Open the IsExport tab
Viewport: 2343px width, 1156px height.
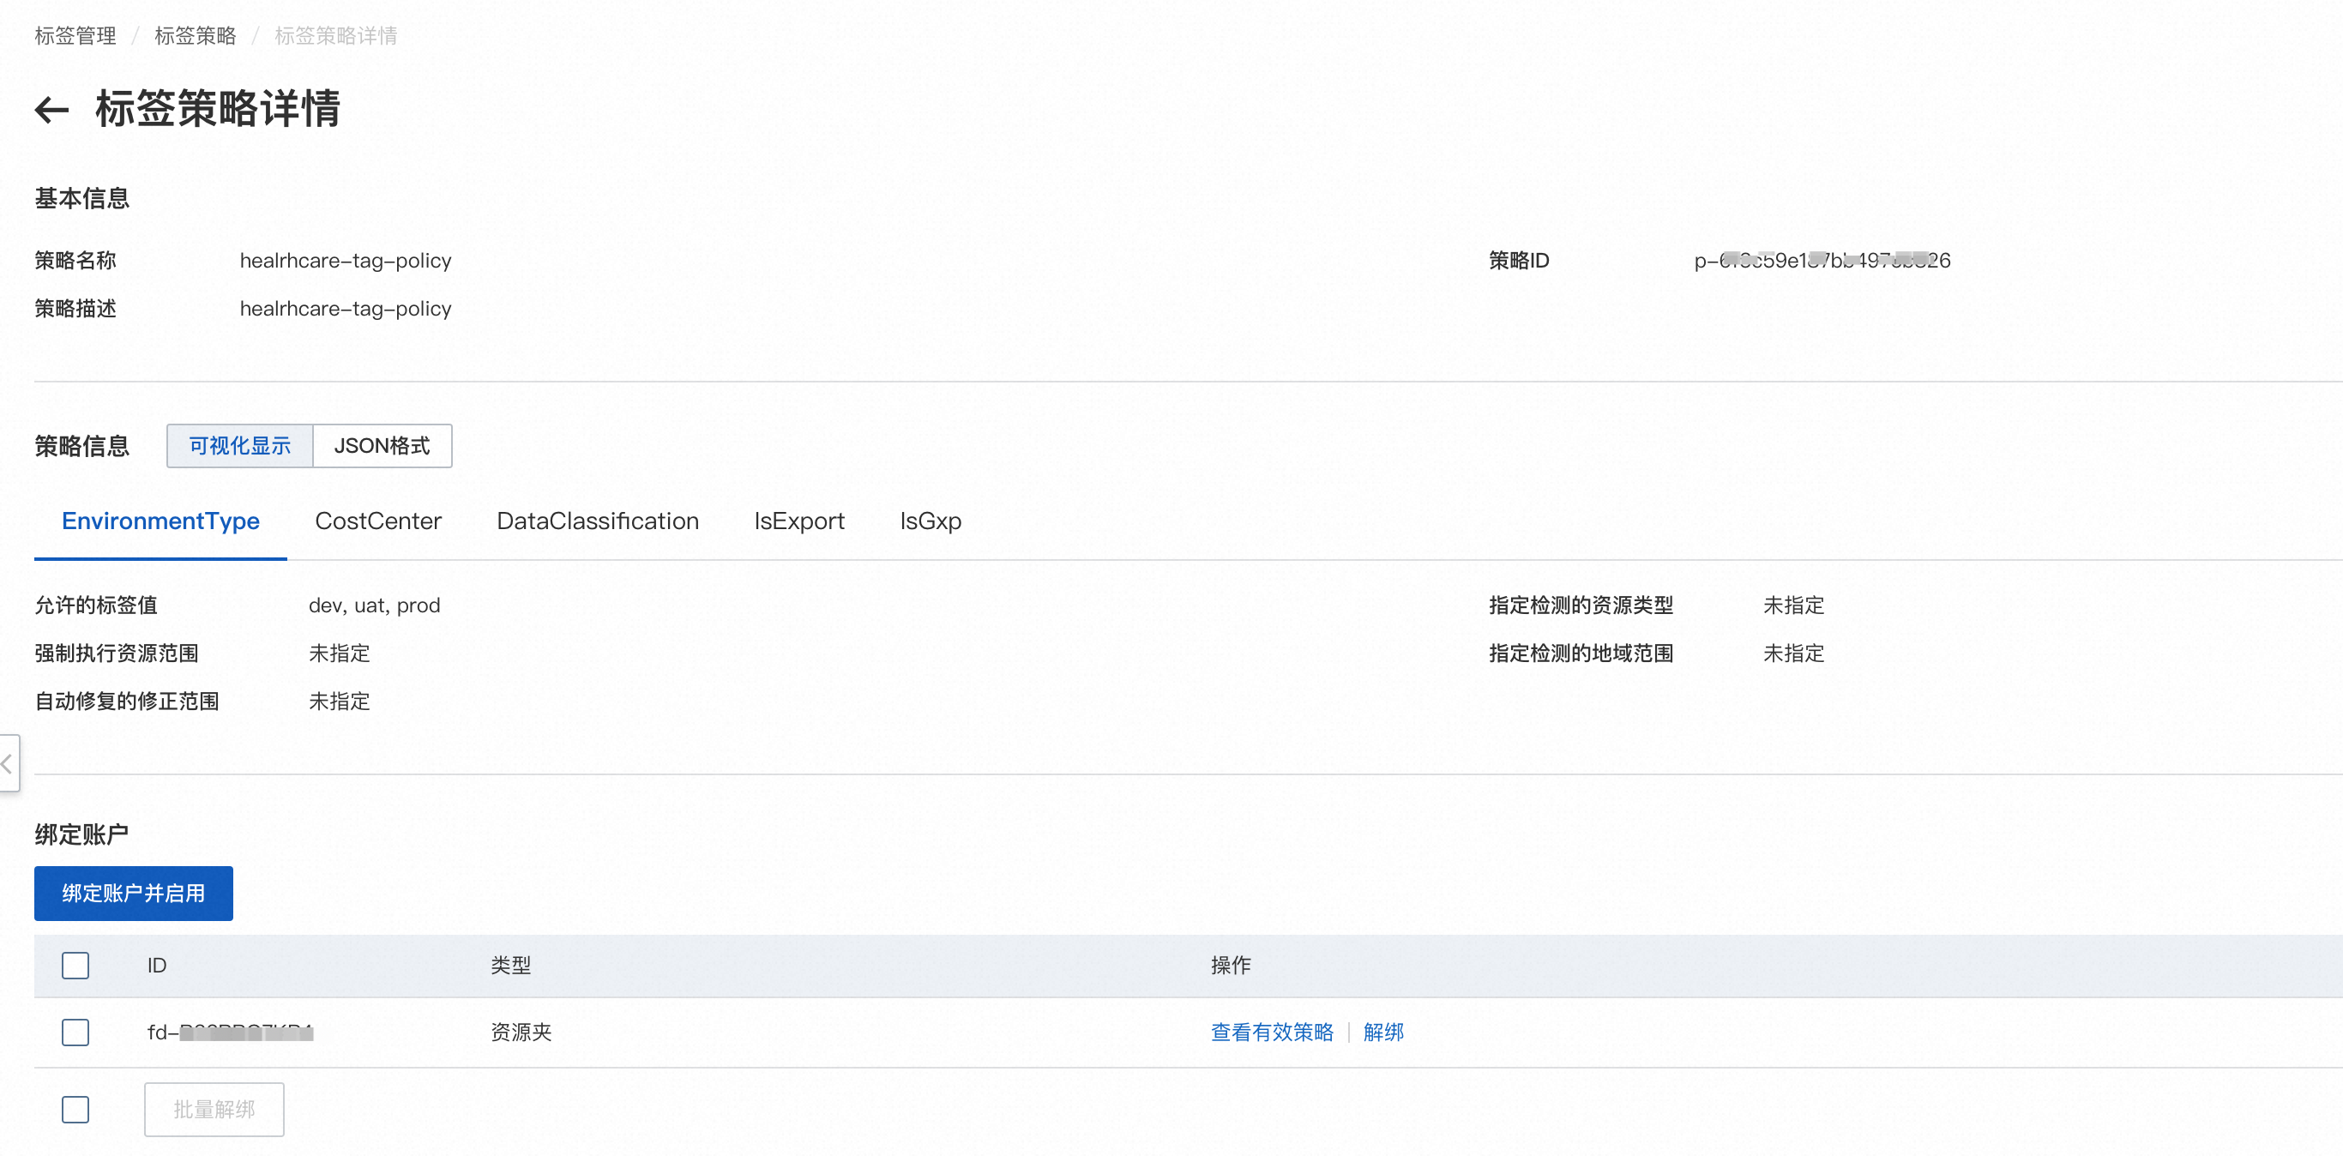point(798,521)
